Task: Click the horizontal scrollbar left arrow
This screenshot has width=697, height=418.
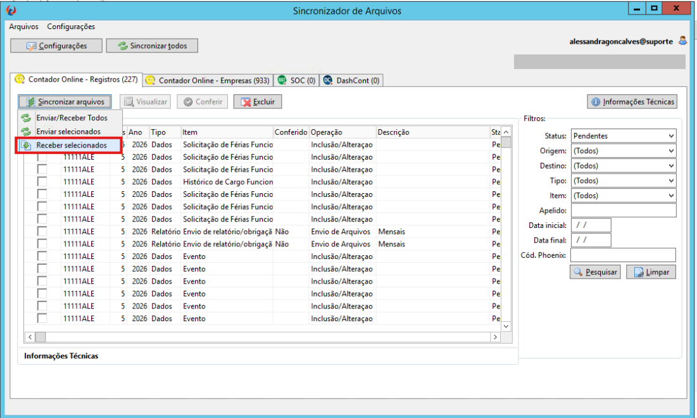Action: [30, 337]
